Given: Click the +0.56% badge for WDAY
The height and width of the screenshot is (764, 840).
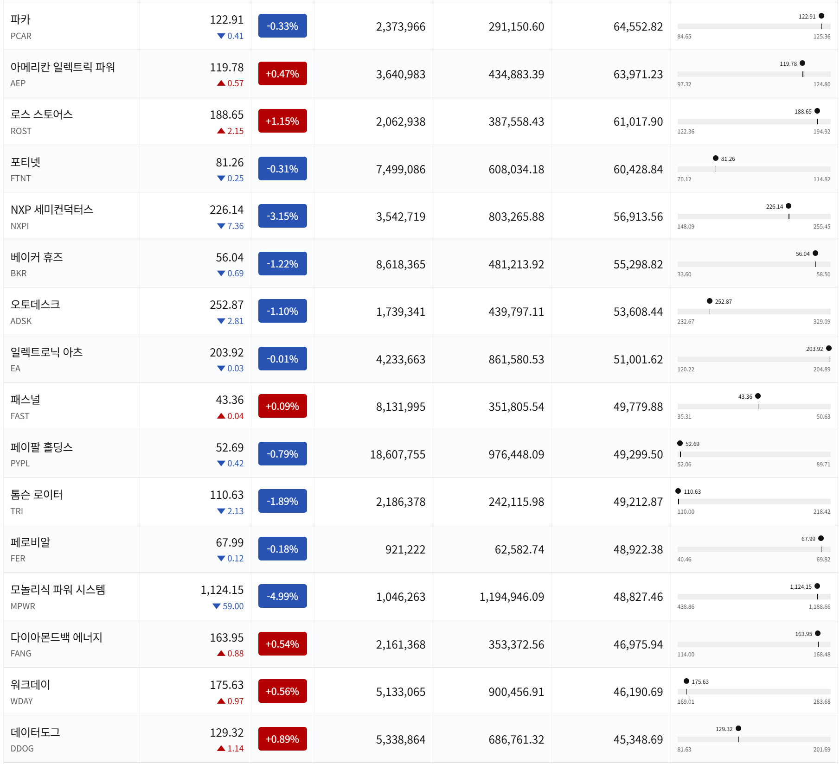Looking at the screenshot, I should [x=282, y=691].
